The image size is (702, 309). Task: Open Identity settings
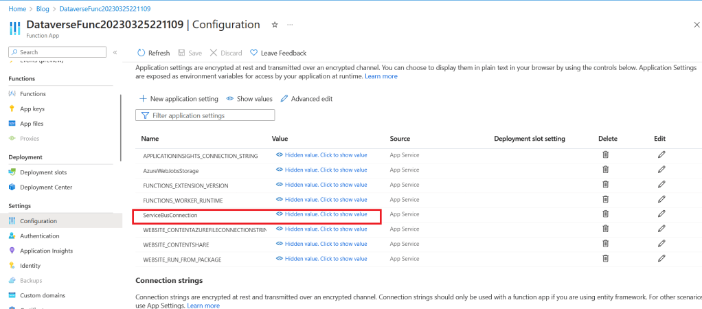tap(30, 266)
